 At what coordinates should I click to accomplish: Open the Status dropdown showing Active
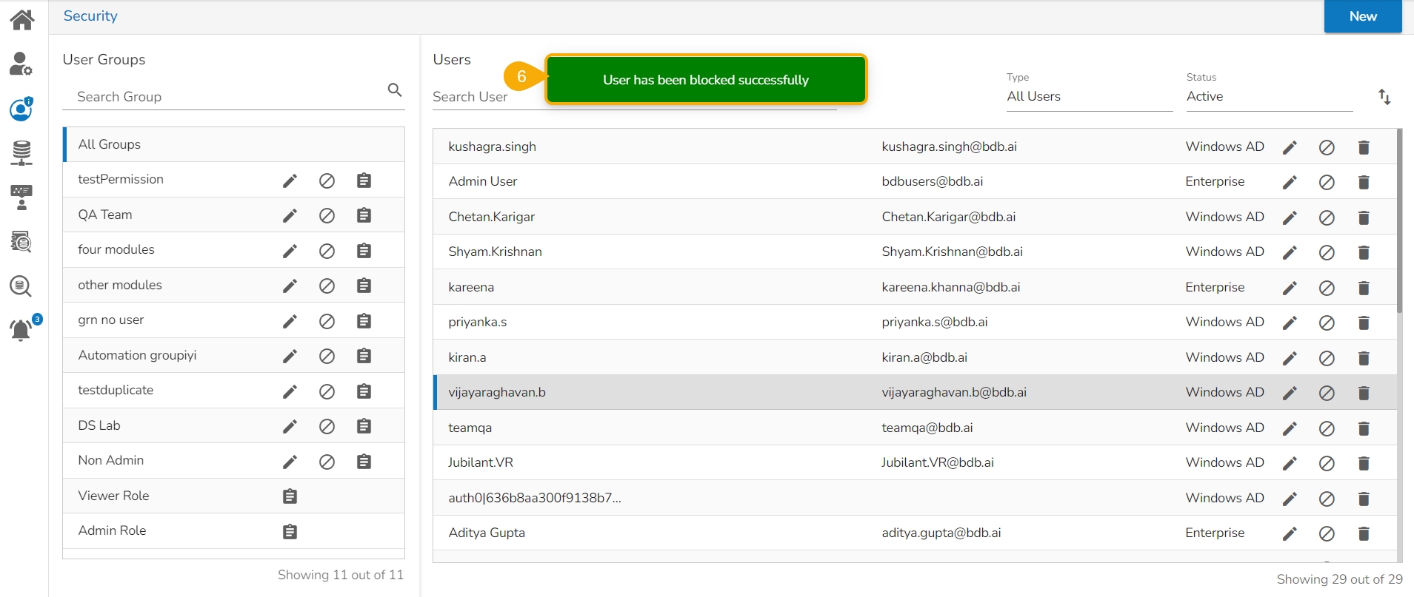[1269, 97]
